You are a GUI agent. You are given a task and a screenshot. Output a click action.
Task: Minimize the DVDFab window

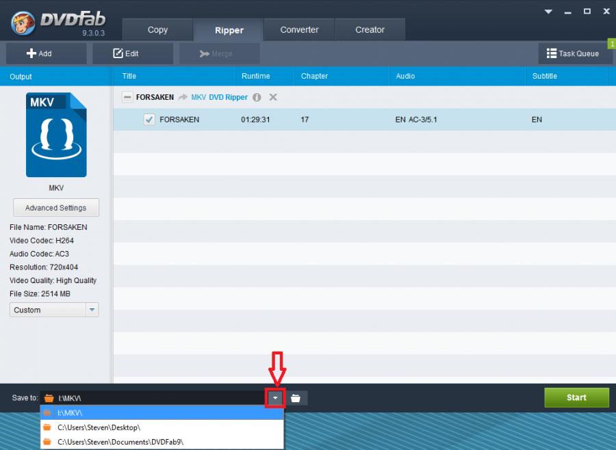(567, 12)
